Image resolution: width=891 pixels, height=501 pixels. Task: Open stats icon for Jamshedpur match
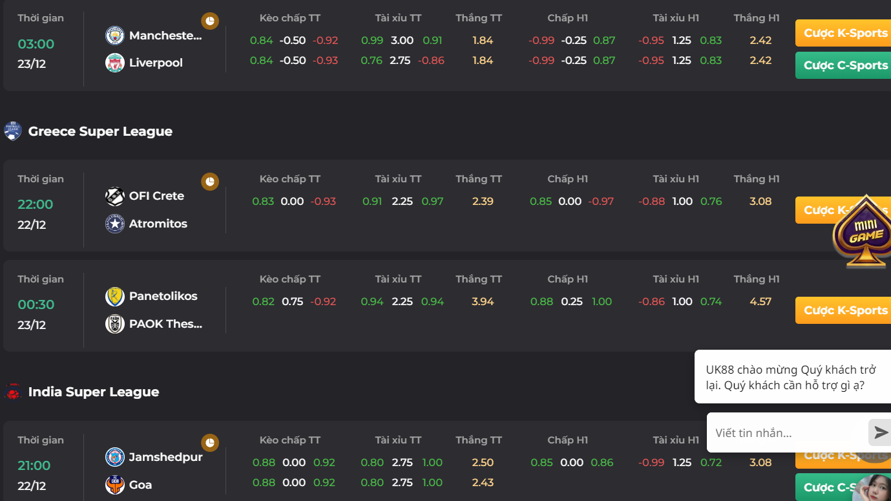pos(210,443)
